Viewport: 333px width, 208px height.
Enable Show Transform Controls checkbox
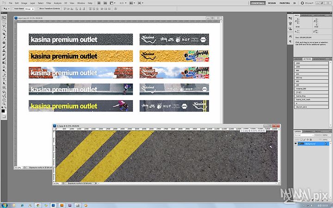pos(38,9)
